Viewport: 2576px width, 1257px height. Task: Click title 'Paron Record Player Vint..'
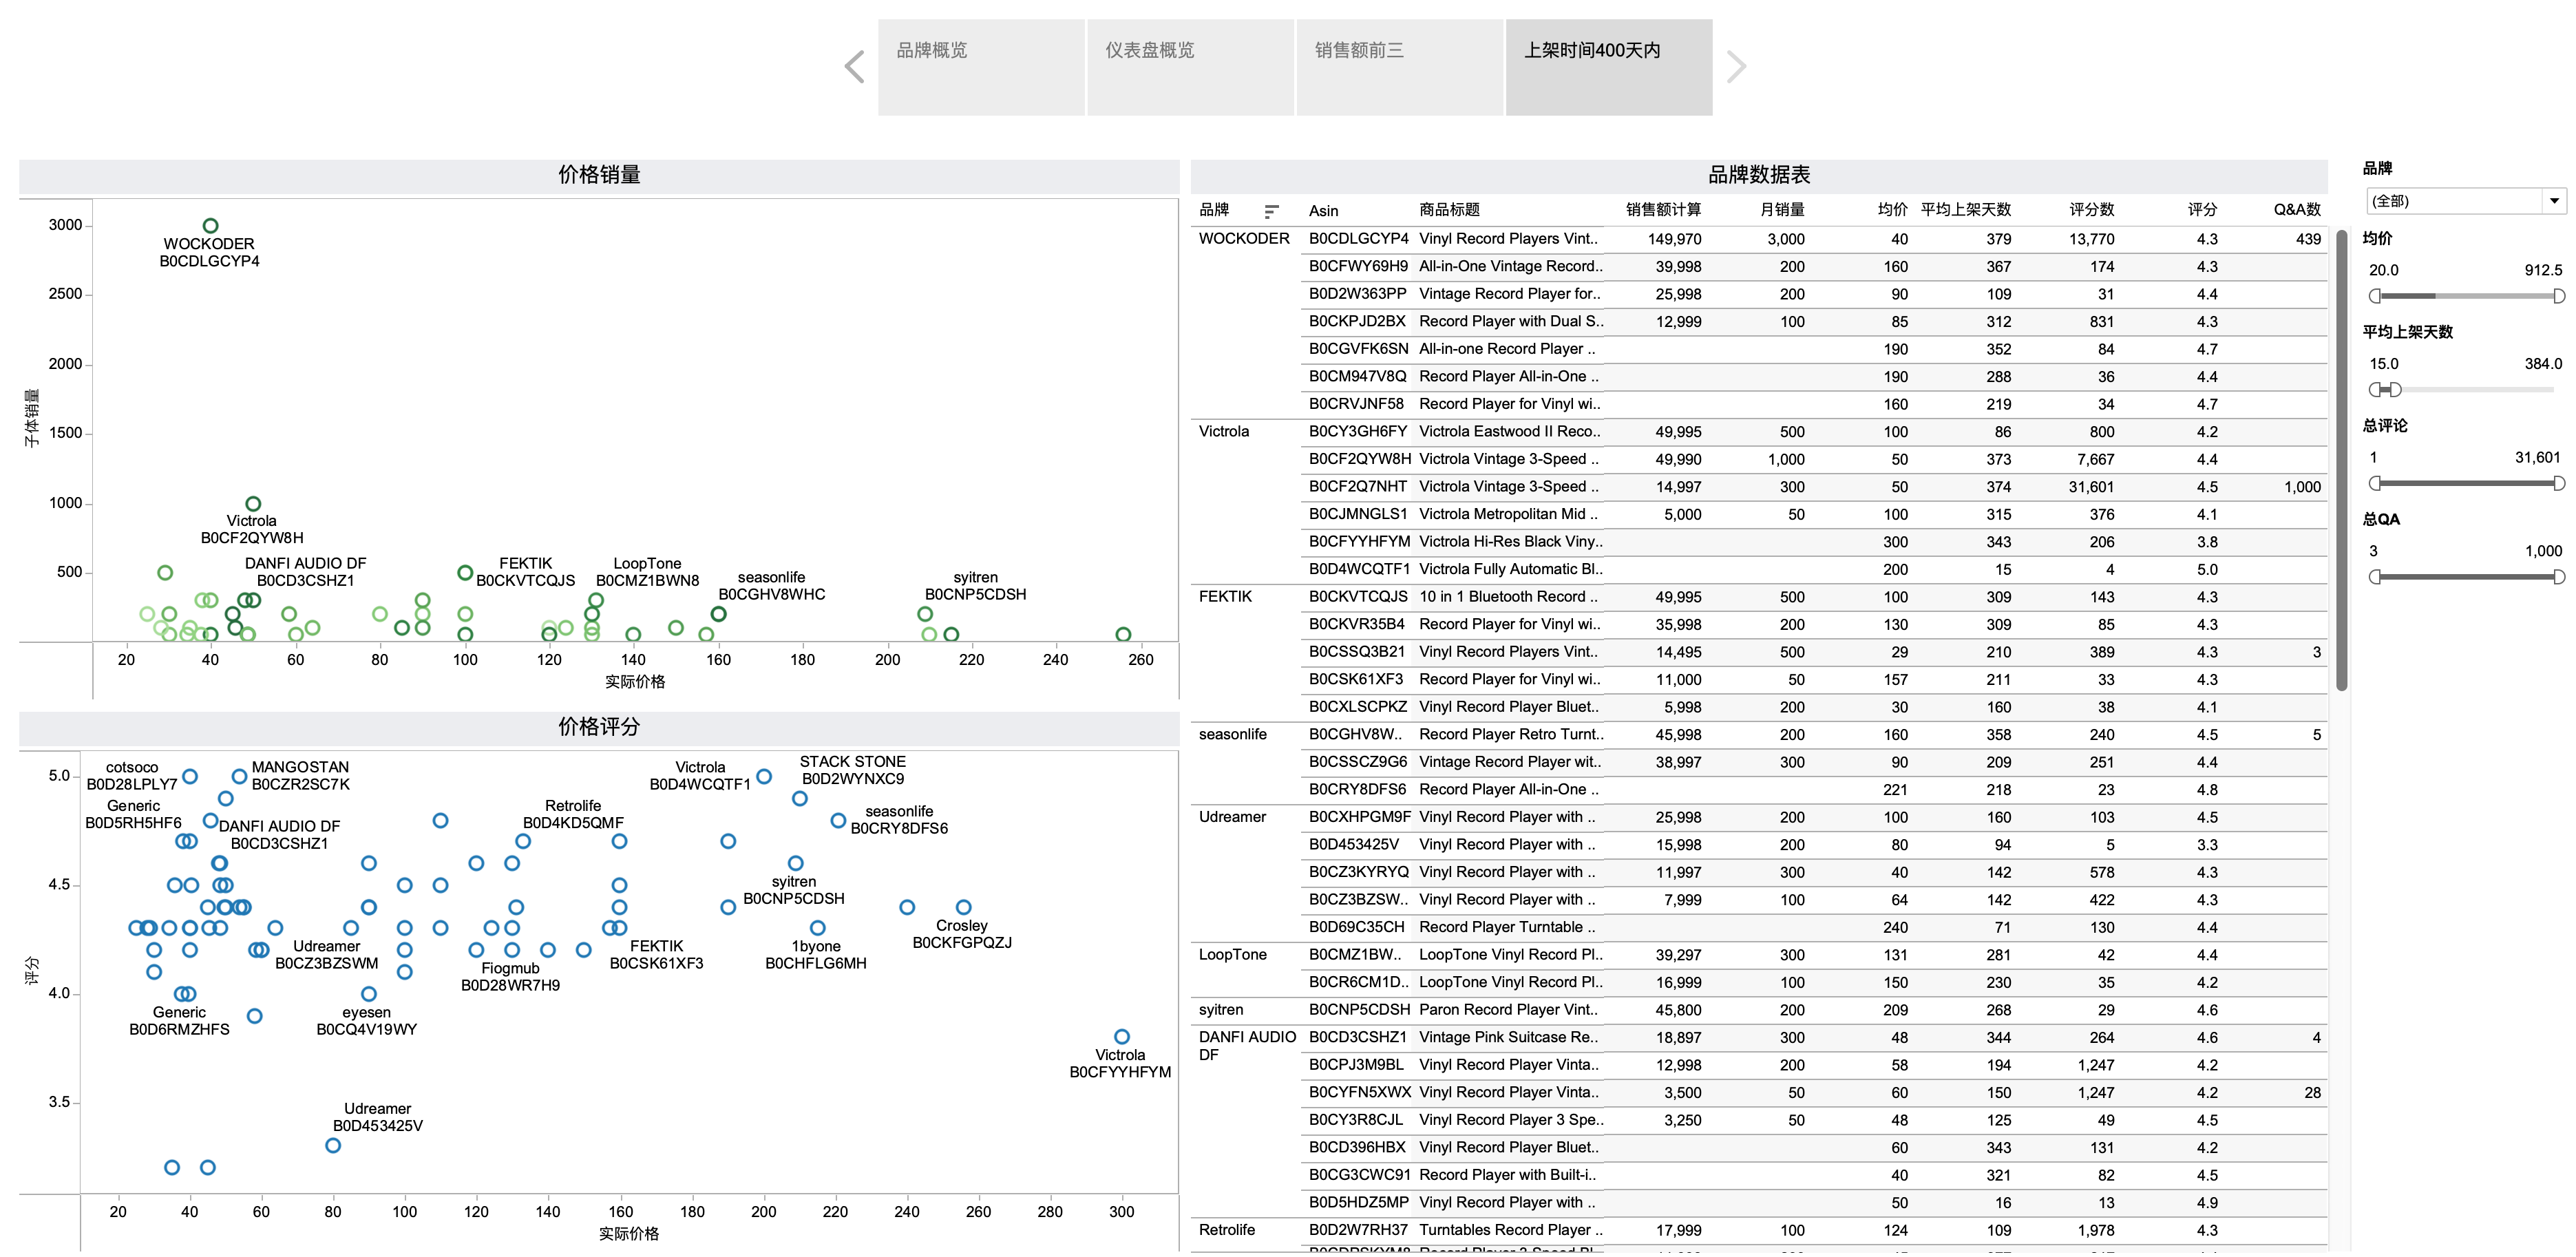coord(1508,1010)
